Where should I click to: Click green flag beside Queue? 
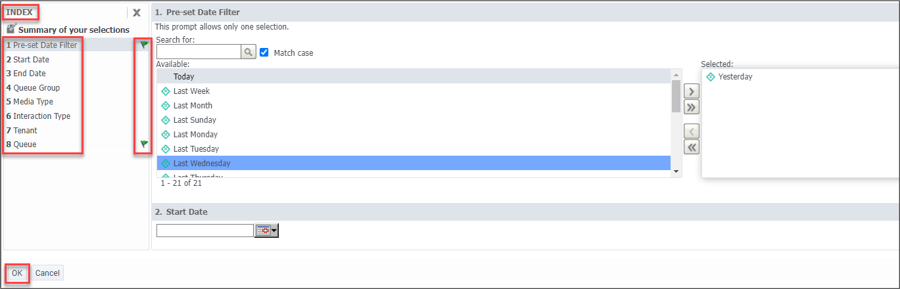click(x=144, y=144)
